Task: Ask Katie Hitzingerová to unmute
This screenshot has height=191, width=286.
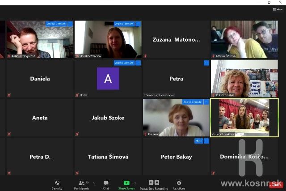Action: click(56, 24)
